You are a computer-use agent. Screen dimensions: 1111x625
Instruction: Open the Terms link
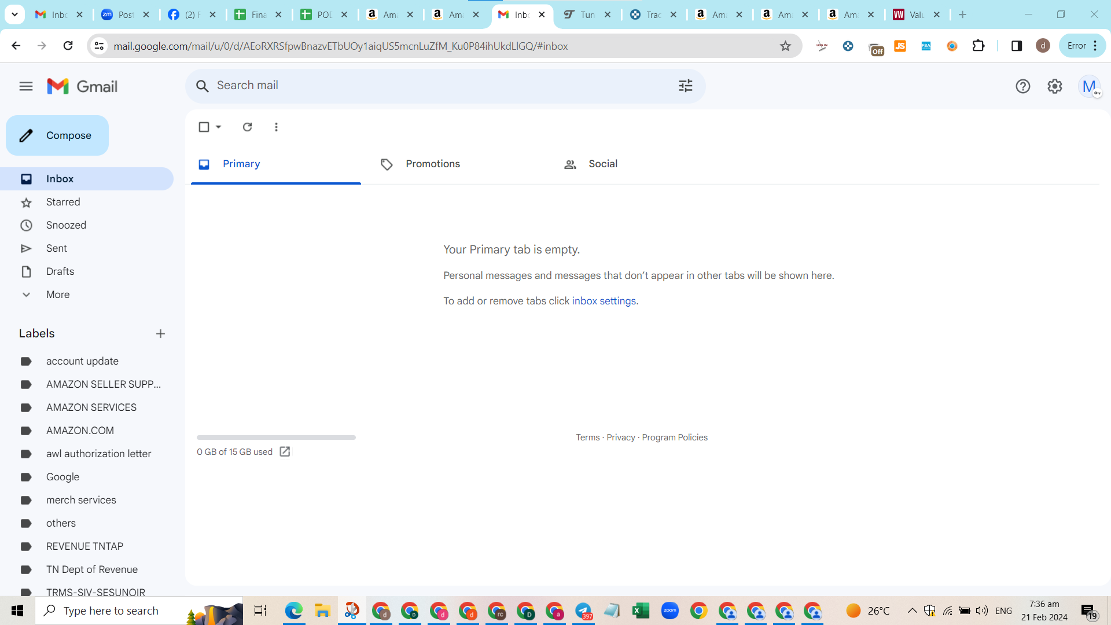pos(587,437)
